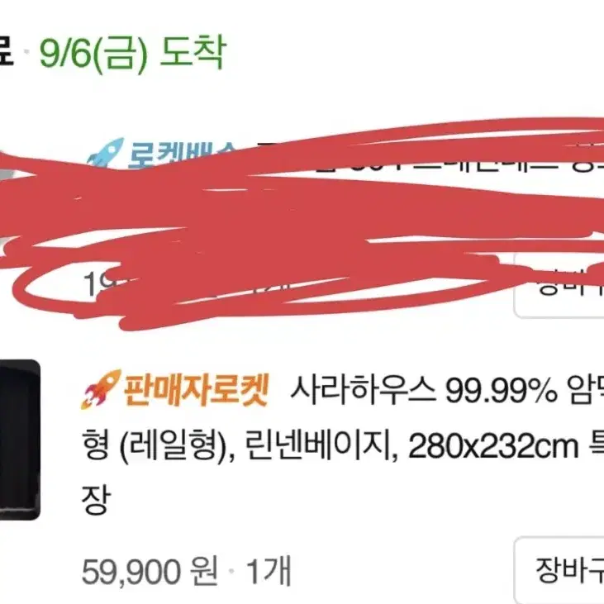Screen dimensions: 604x604
Task: Open the dark curtain product thumbnail
Action: [x=19, y=440]
